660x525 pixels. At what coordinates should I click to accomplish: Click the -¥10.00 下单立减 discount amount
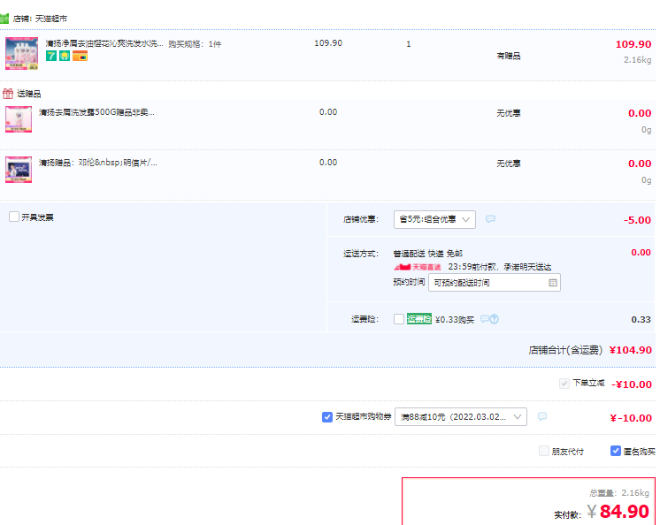[x=632, y=384]
